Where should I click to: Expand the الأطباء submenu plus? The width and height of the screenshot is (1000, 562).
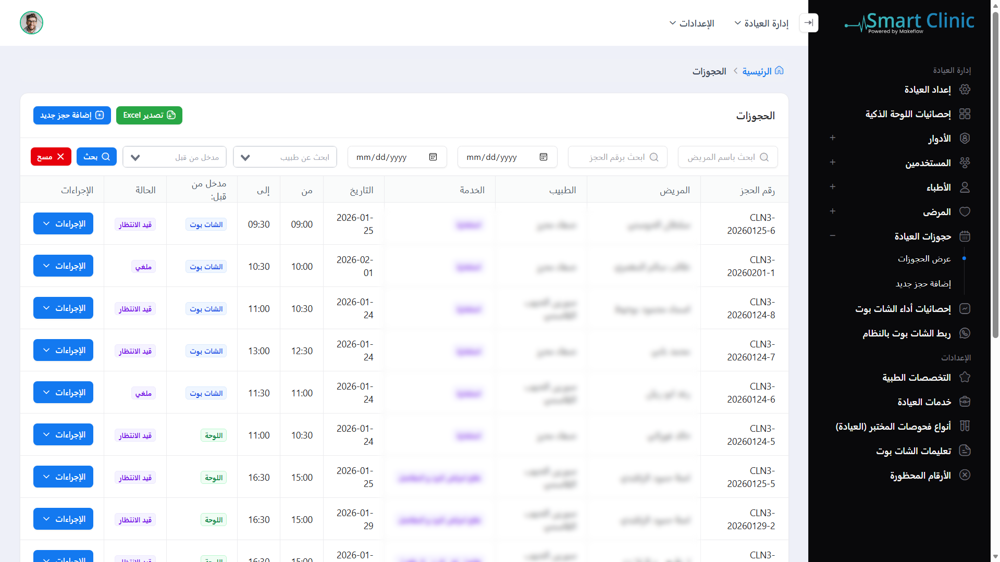[833, 187]
